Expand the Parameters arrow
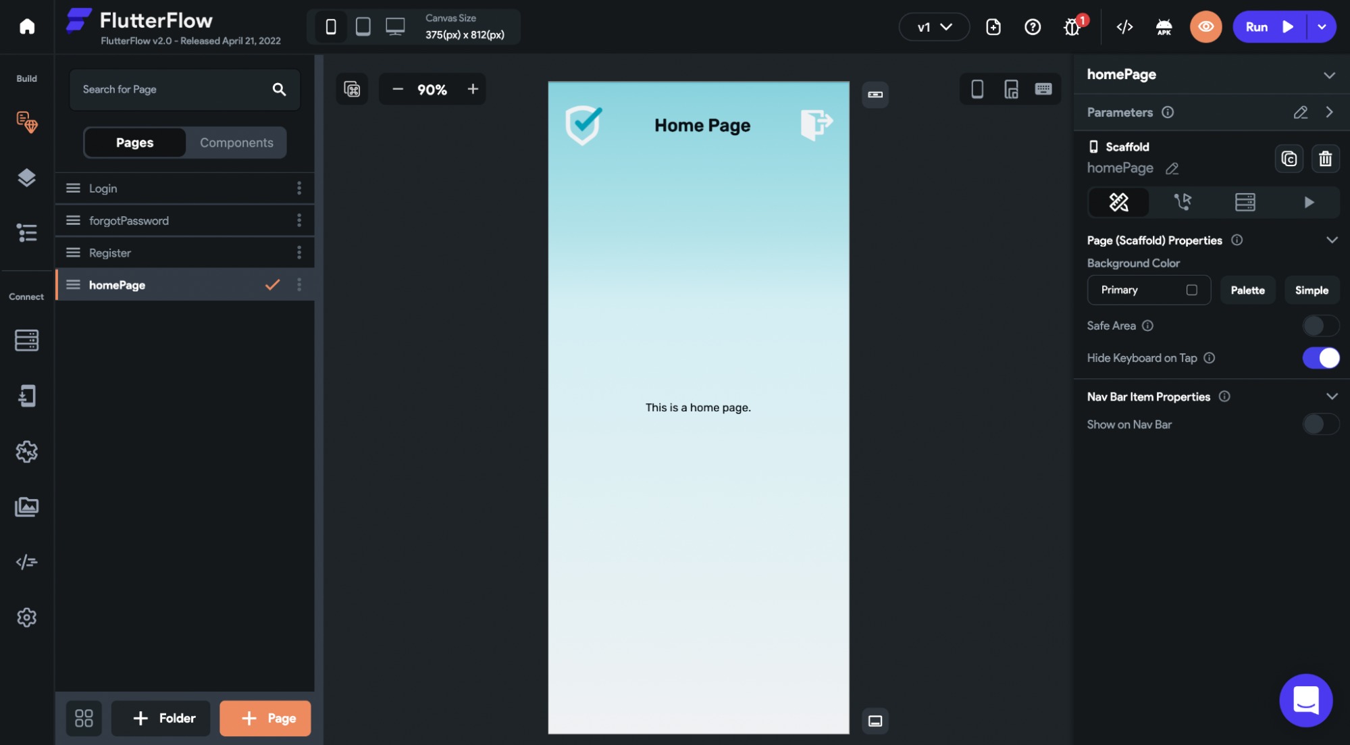Image resolution: width=1350 pixels, height=745 pixels. 1330,112
